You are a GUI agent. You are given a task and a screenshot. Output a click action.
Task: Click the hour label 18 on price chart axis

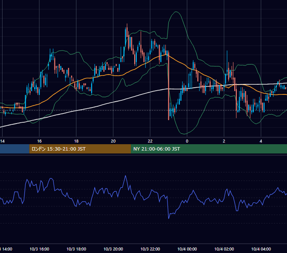[x=76, y=141]
